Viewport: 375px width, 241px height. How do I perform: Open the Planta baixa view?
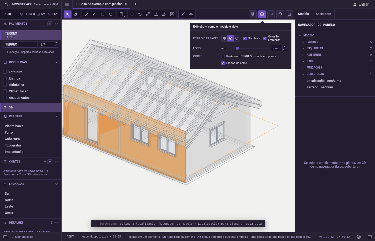[x=14, y=126]
